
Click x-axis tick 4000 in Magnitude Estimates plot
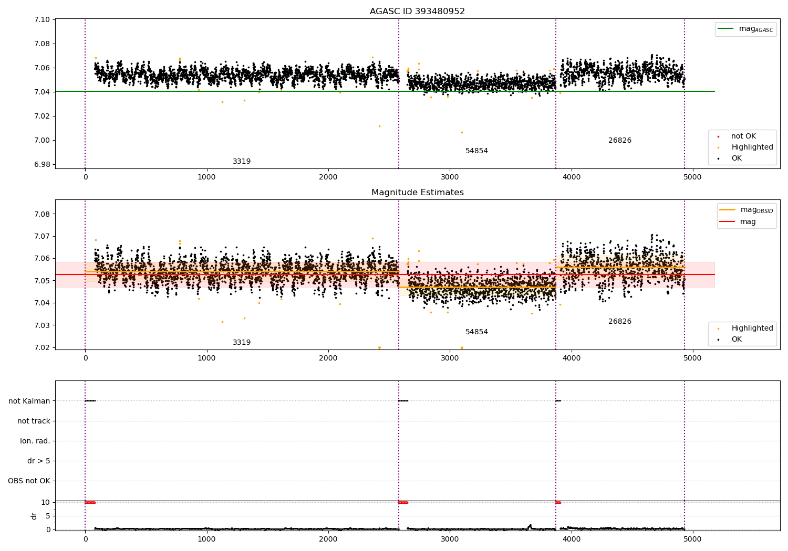coord(571,358)
